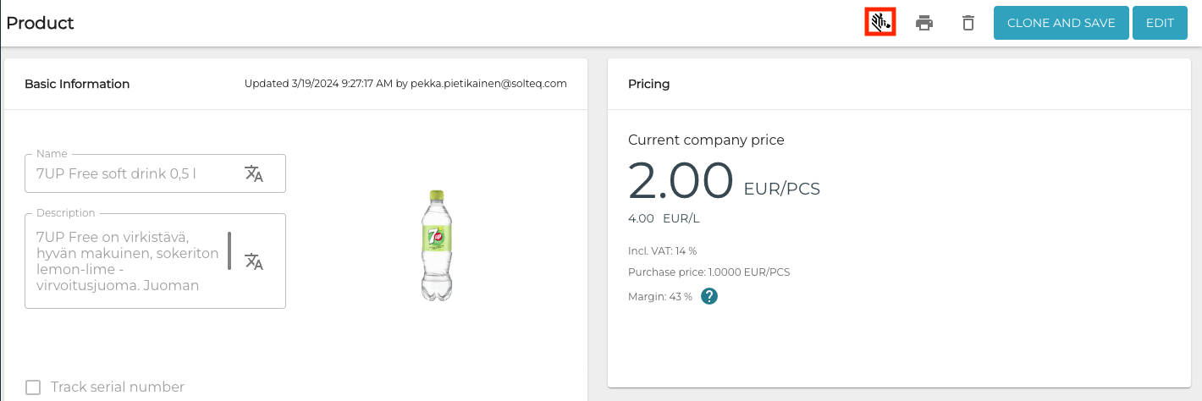
Task: Click the CLONE AND SAVE button
Action: click(1061, 23)
